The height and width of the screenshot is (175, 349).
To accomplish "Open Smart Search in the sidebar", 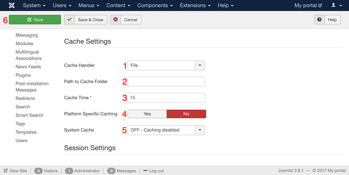I will tap(29, 115).
